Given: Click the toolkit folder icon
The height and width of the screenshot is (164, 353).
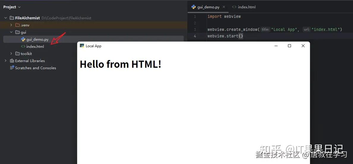Looking at the screenshot, I should (x=17, y=53).
